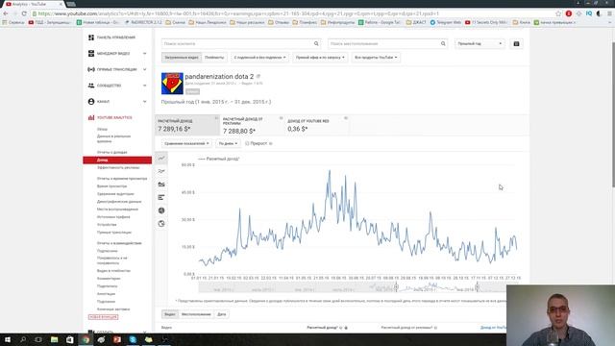Bookmark page with the star icon
The image size is (615, 346).
(558, 13)
